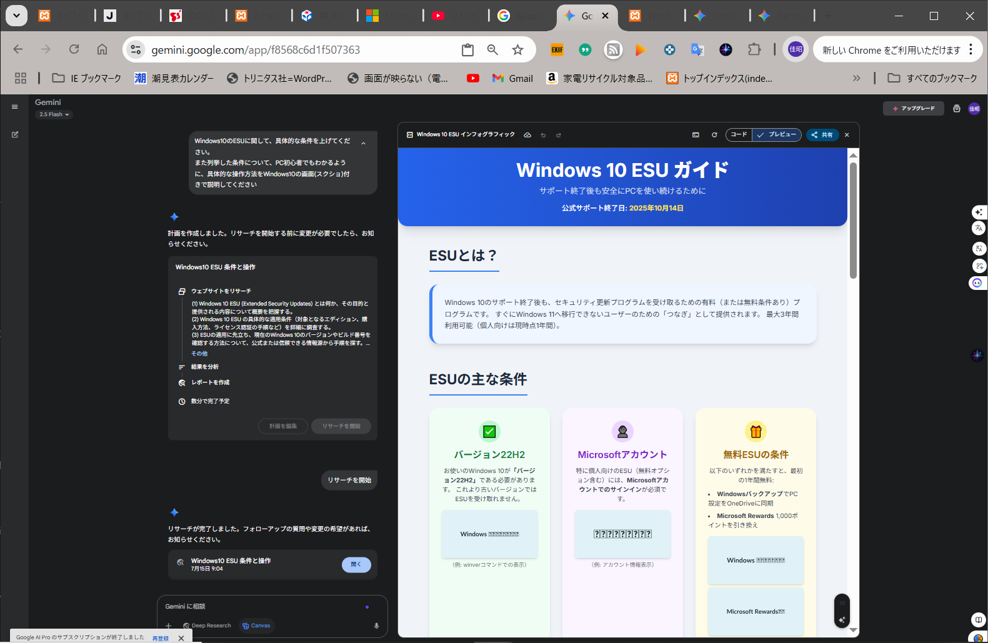Click the 新しい Chrome をご利用いただけます update button
988x643 pixels.
pyautogui.click(x=891, y=50)
